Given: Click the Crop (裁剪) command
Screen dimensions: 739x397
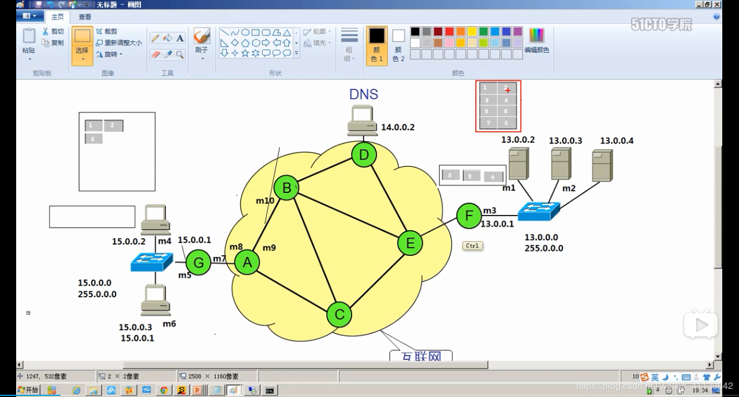Looking at the screenshot, I should click(107, 32).
